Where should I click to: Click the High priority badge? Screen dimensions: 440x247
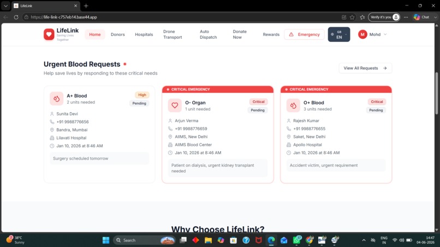(142, 95)
